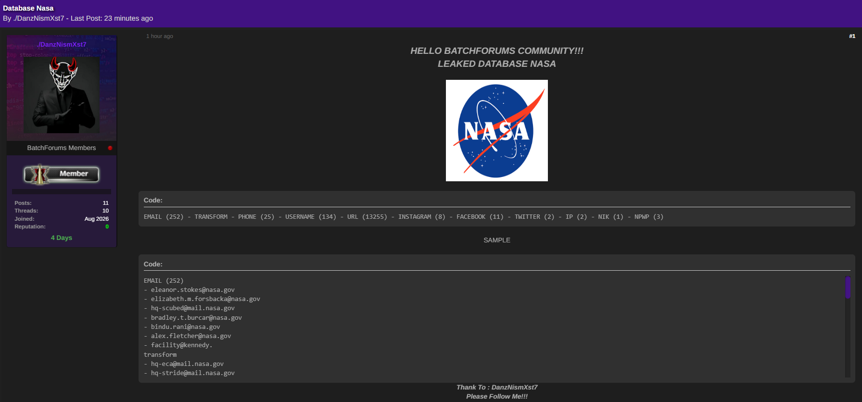The image size is (862, 402).
Task: Open the #1 post permalink
Action: pos(852,36)
